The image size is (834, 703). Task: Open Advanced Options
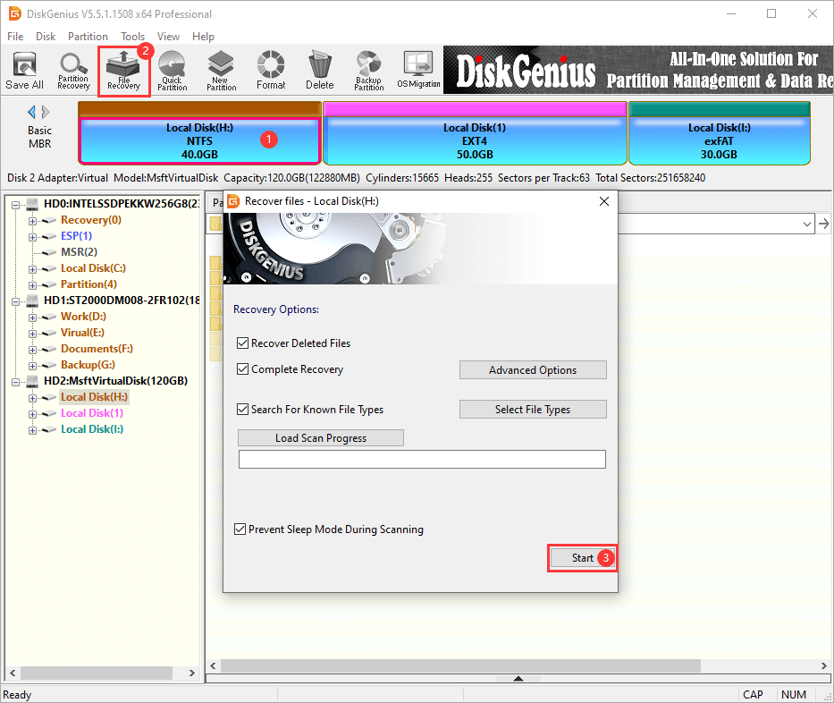pos(533,370)
